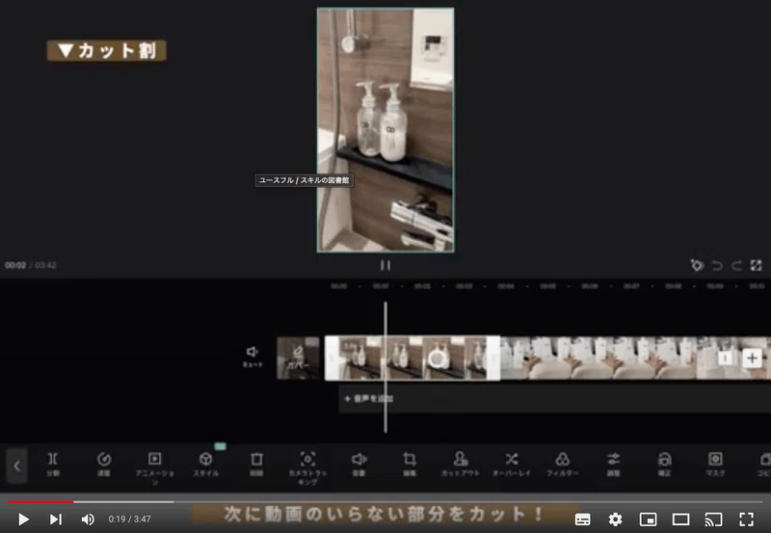Viewport: 771px width, 533px height.
Task: Seek on the YouTube red progress bar
Action: (40, 502)
